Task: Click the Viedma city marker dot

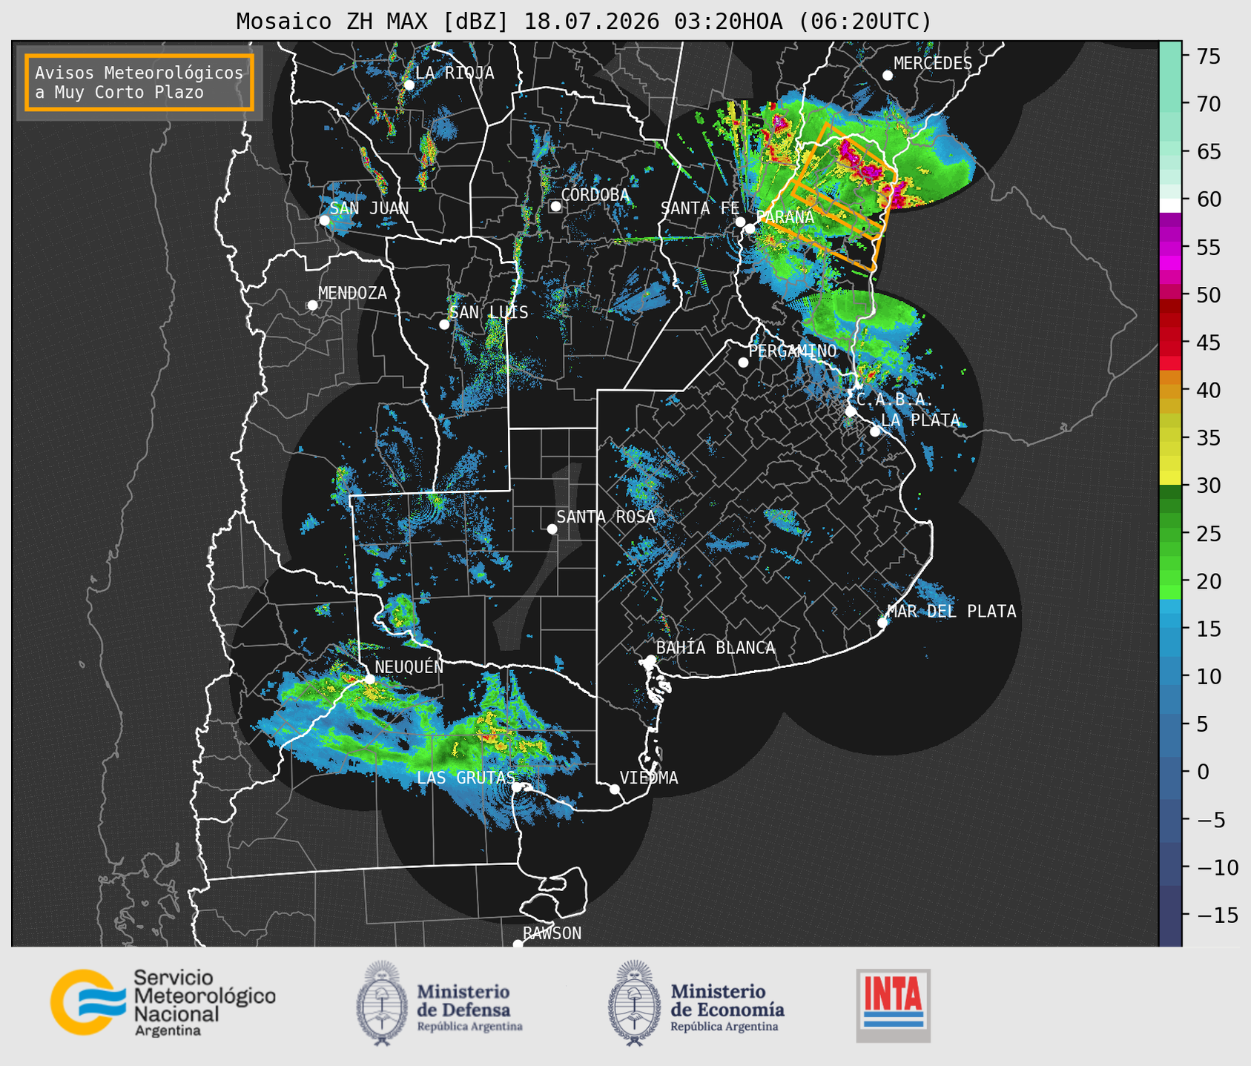Action: (614, 789)
